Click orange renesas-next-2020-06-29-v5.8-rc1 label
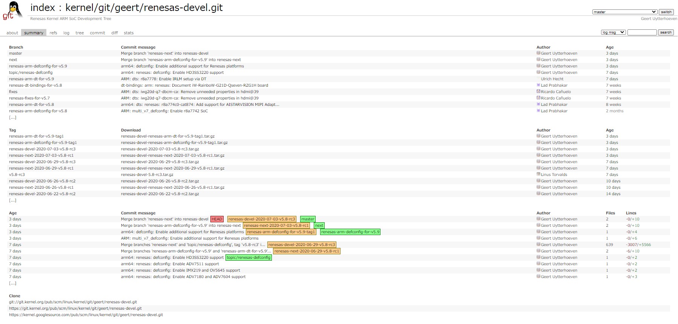 pyautogui.click(x=307, y=251)
